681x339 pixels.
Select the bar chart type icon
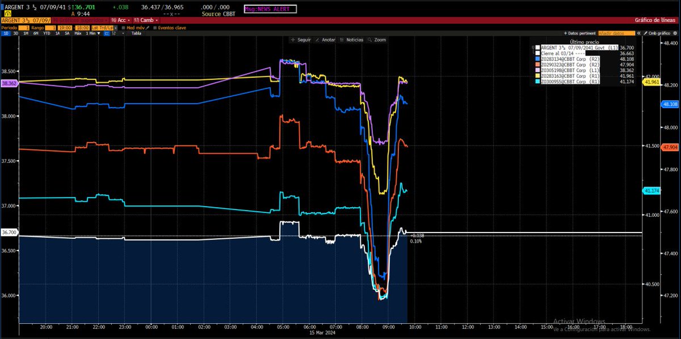114,33
